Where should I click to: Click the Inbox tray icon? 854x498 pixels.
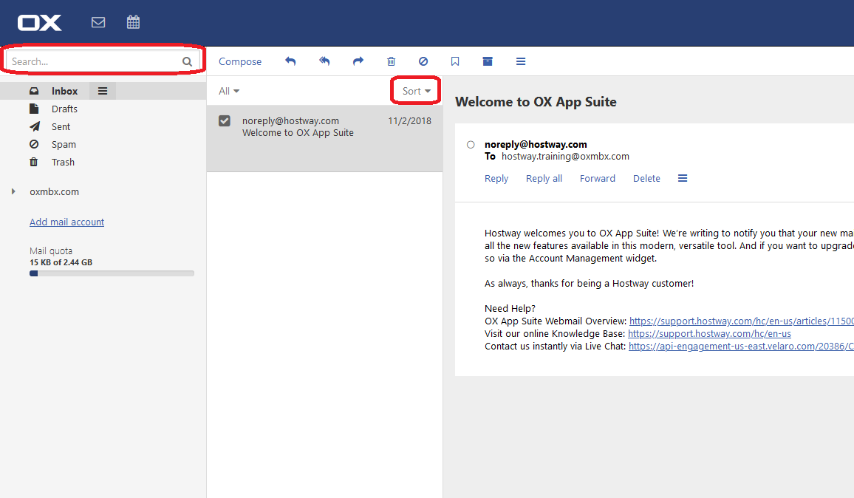(34, 91)
